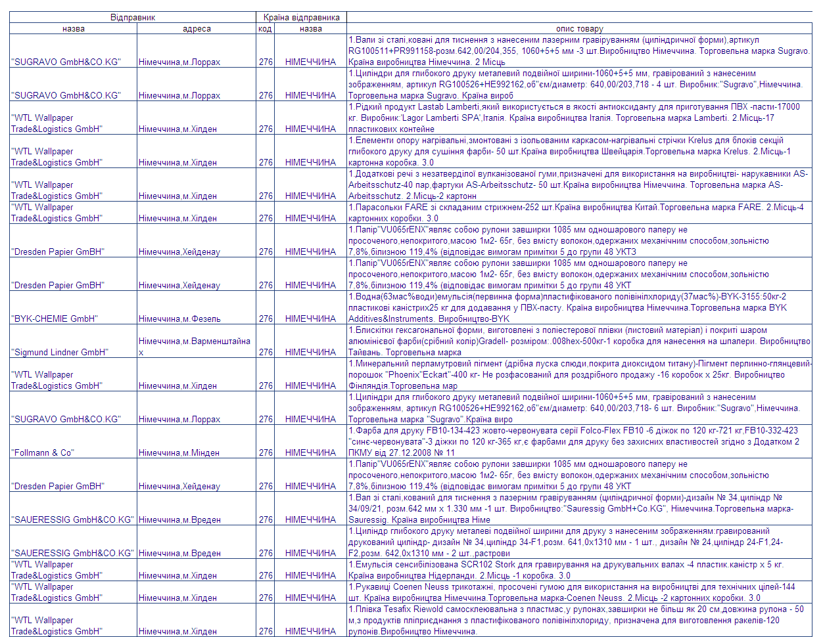Viewport: 823px width, 637px height.
Task: Select the "BYK-CHEMIE GmbH" sender cell
Action: 74,307
